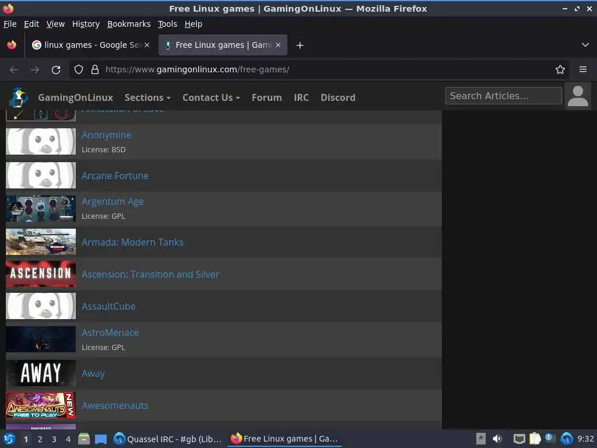Open the File menu
This screenshot has height=448, width=597.
click(10, 24)
